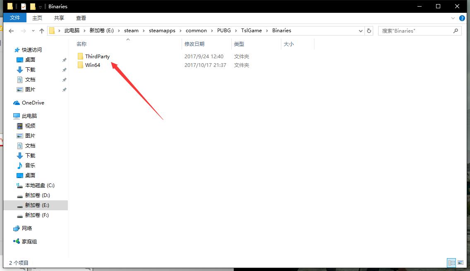470x271 pixels.
Task: Open 视频 under 此电脑
Action: [x=30, y=126]
